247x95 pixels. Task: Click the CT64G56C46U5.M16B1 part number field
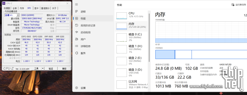pyautogui.click(x=32, y=28)
